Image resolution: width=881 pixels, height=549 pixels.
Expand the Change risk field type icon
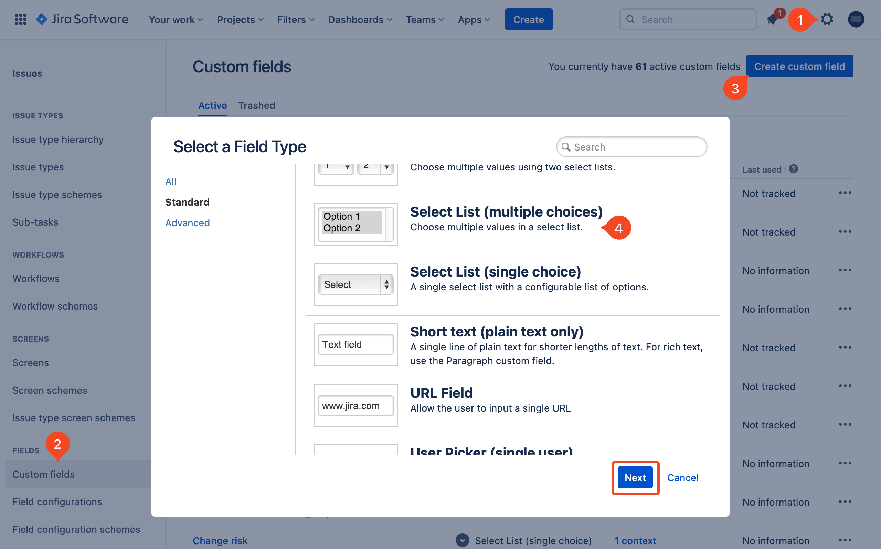[x=463, y=540]
